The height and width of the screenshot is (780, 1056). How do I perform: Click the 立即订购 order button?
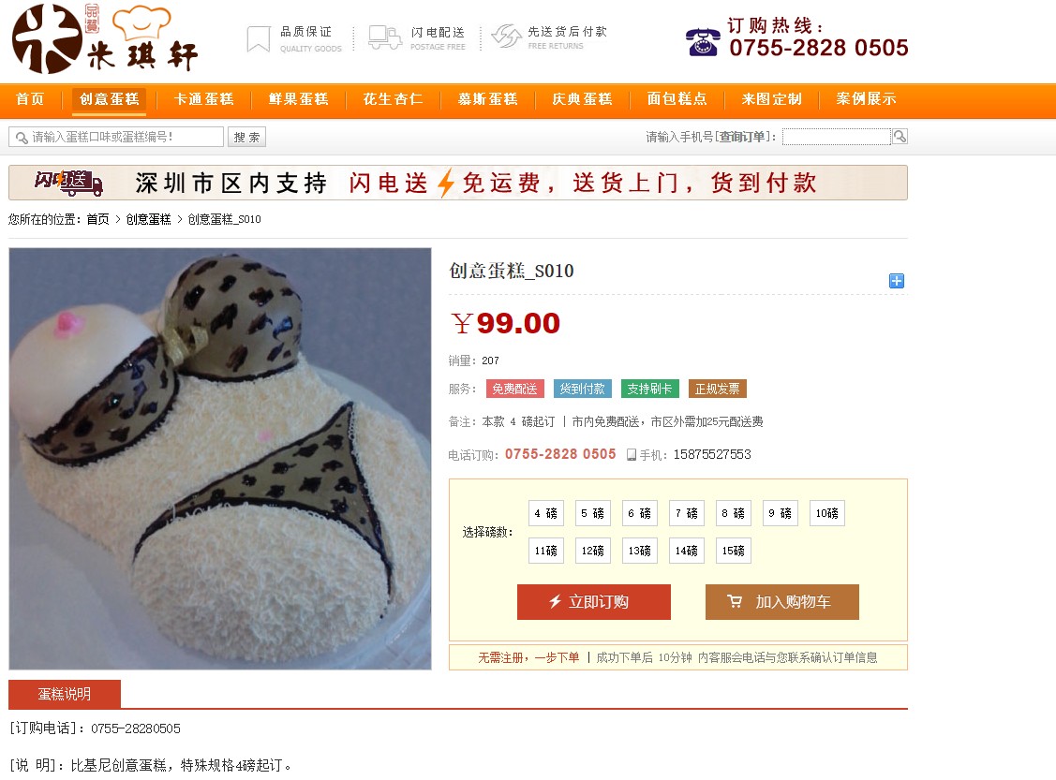click(594, 602)
